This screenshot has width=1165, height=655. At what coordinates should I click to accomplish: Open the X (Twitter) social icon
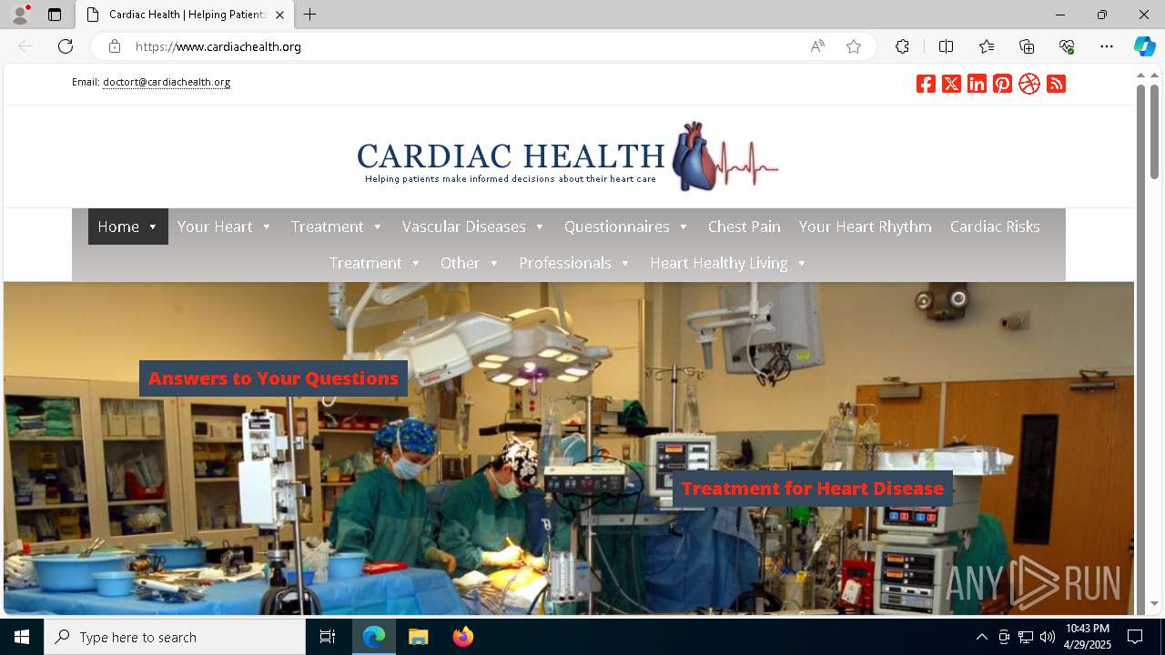tap(951, 84)
